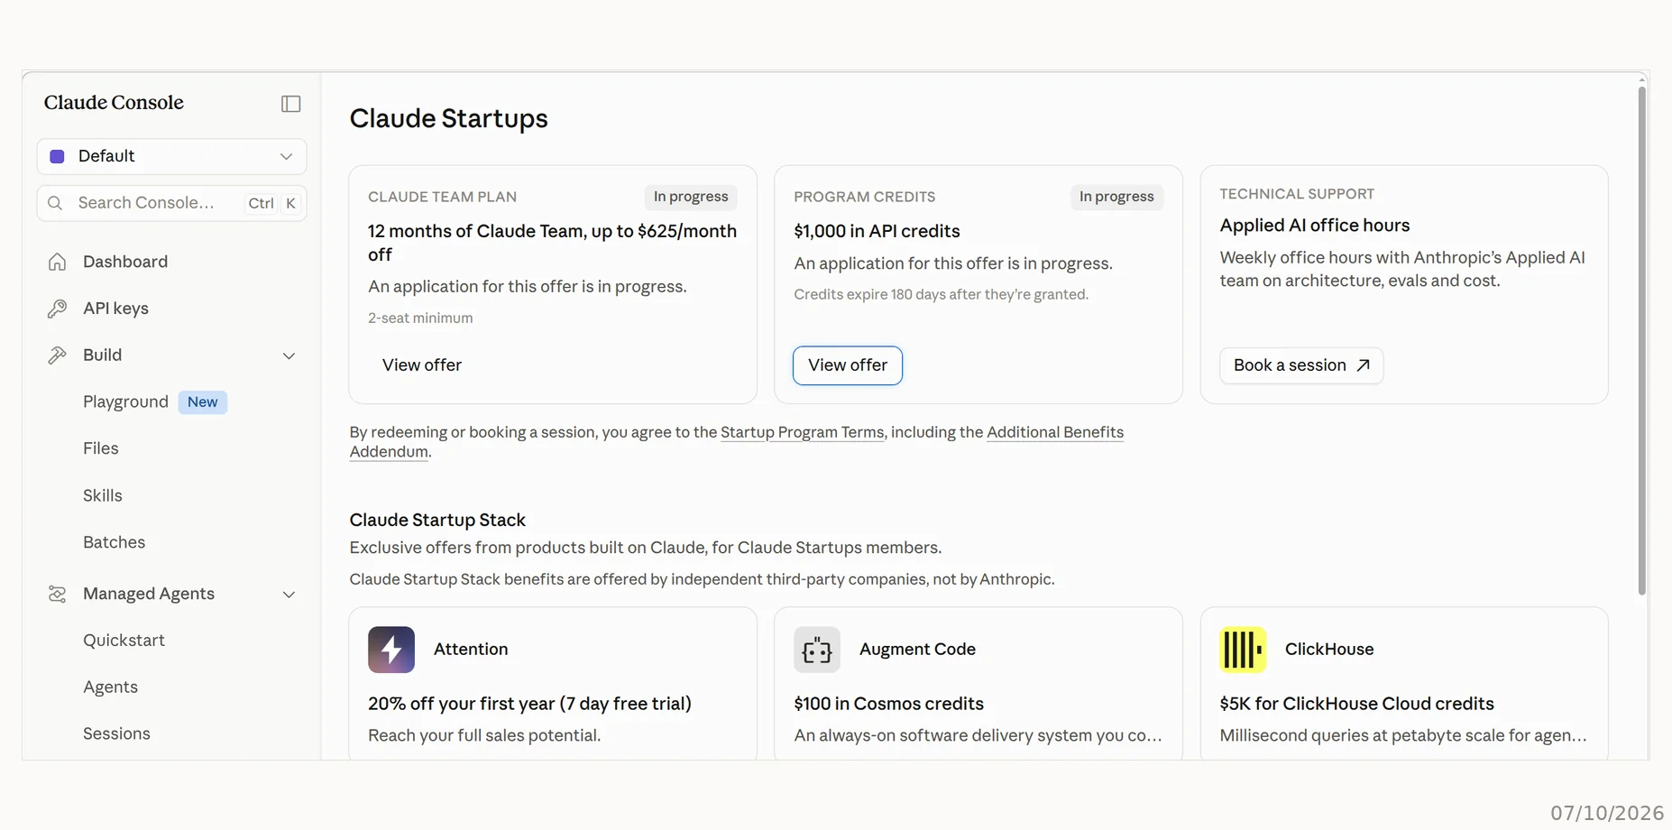This screenshot has width=1672, height=830.
Task: Click the Applied AI office hours heading
Action: [1314, 226]
